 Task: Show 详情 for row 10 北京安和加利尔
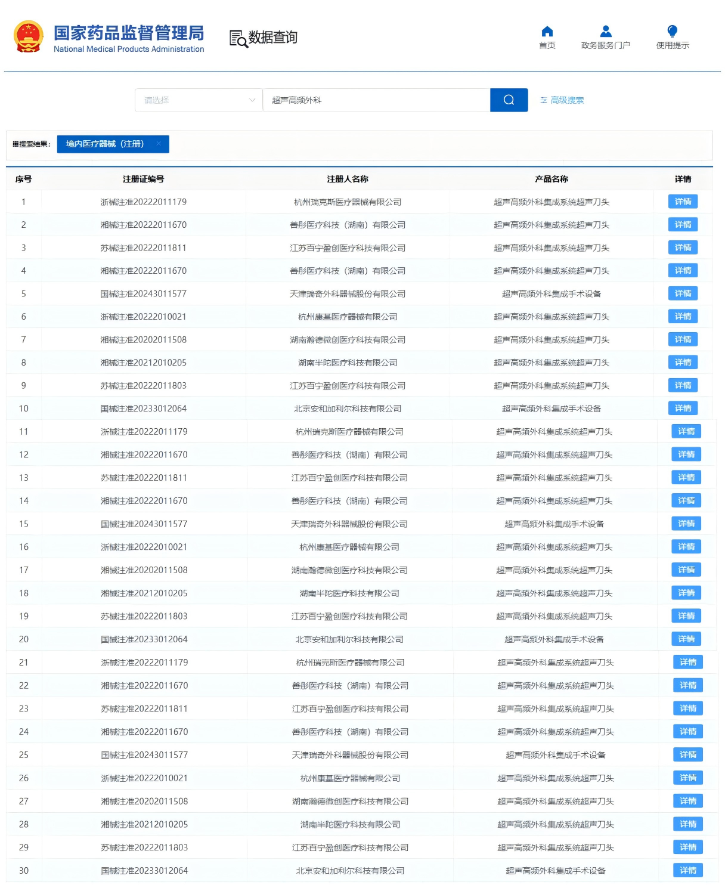pyautogui.click(x=683, y=409)
